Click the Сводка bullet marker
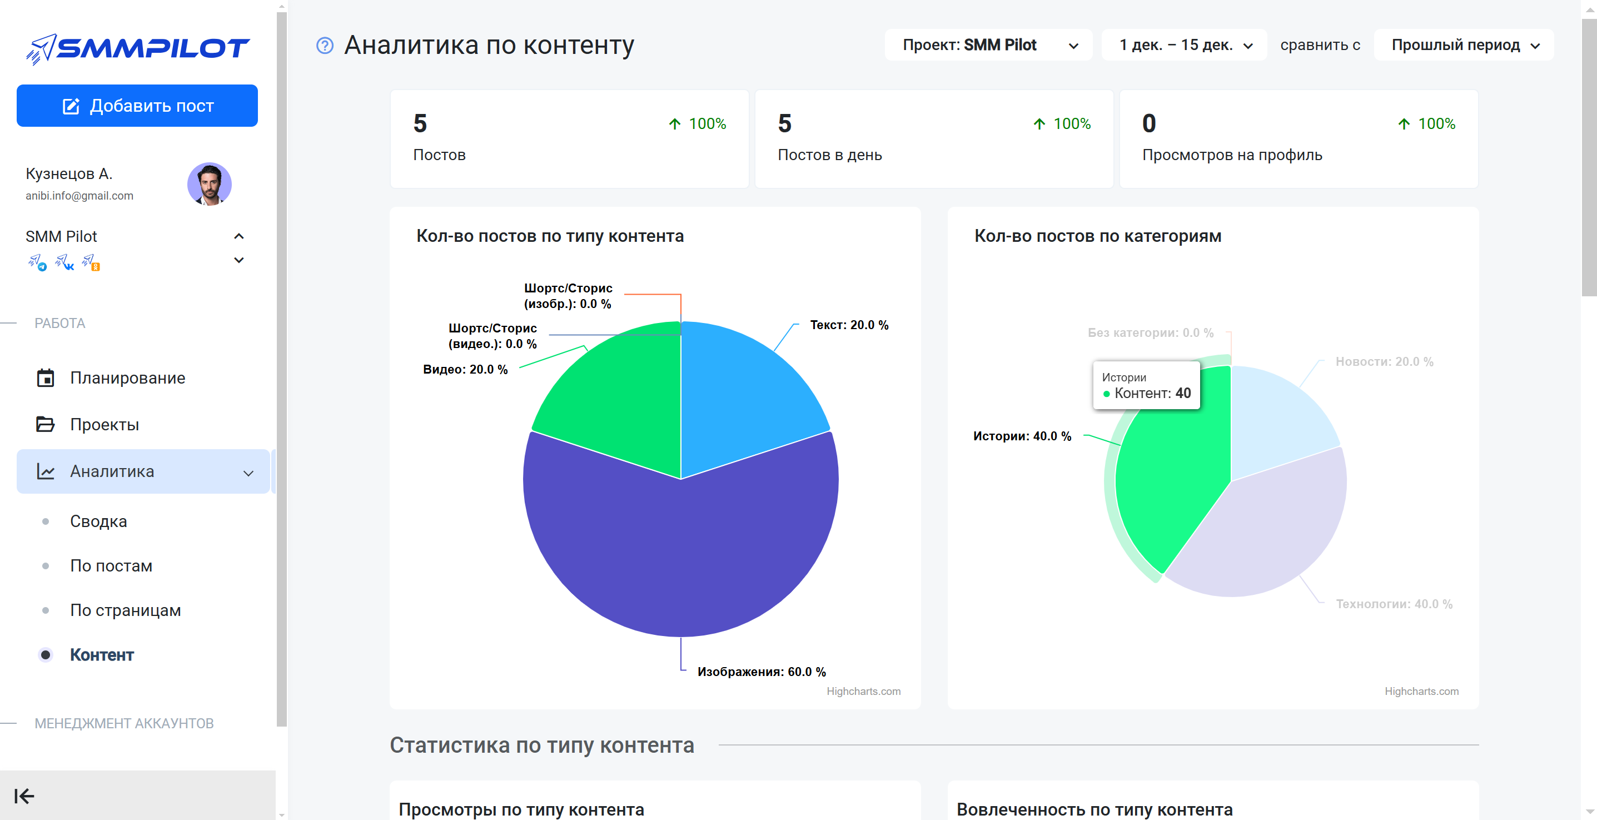The width and height of the screenshot is (1597, 820). [x=45, y=521]
